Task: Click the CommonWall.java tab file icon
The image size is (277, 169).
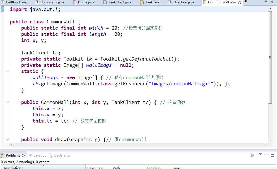Action: tap(205, 2)
